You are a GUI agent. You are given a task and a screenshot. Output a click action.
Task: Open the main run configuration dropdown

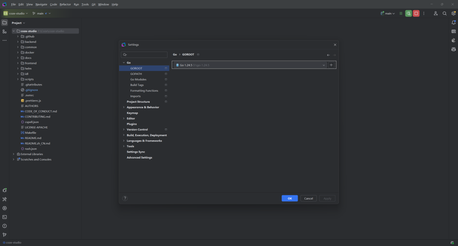tap(388, 14)
